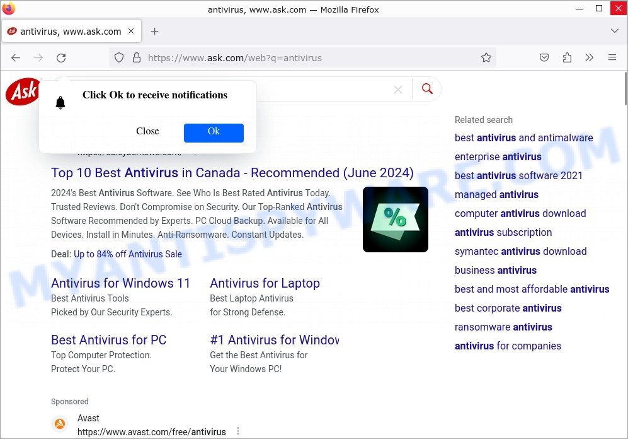Screen dimensions: 628x439
Task: Search computer antivirus download
Action: coord(520,213)
